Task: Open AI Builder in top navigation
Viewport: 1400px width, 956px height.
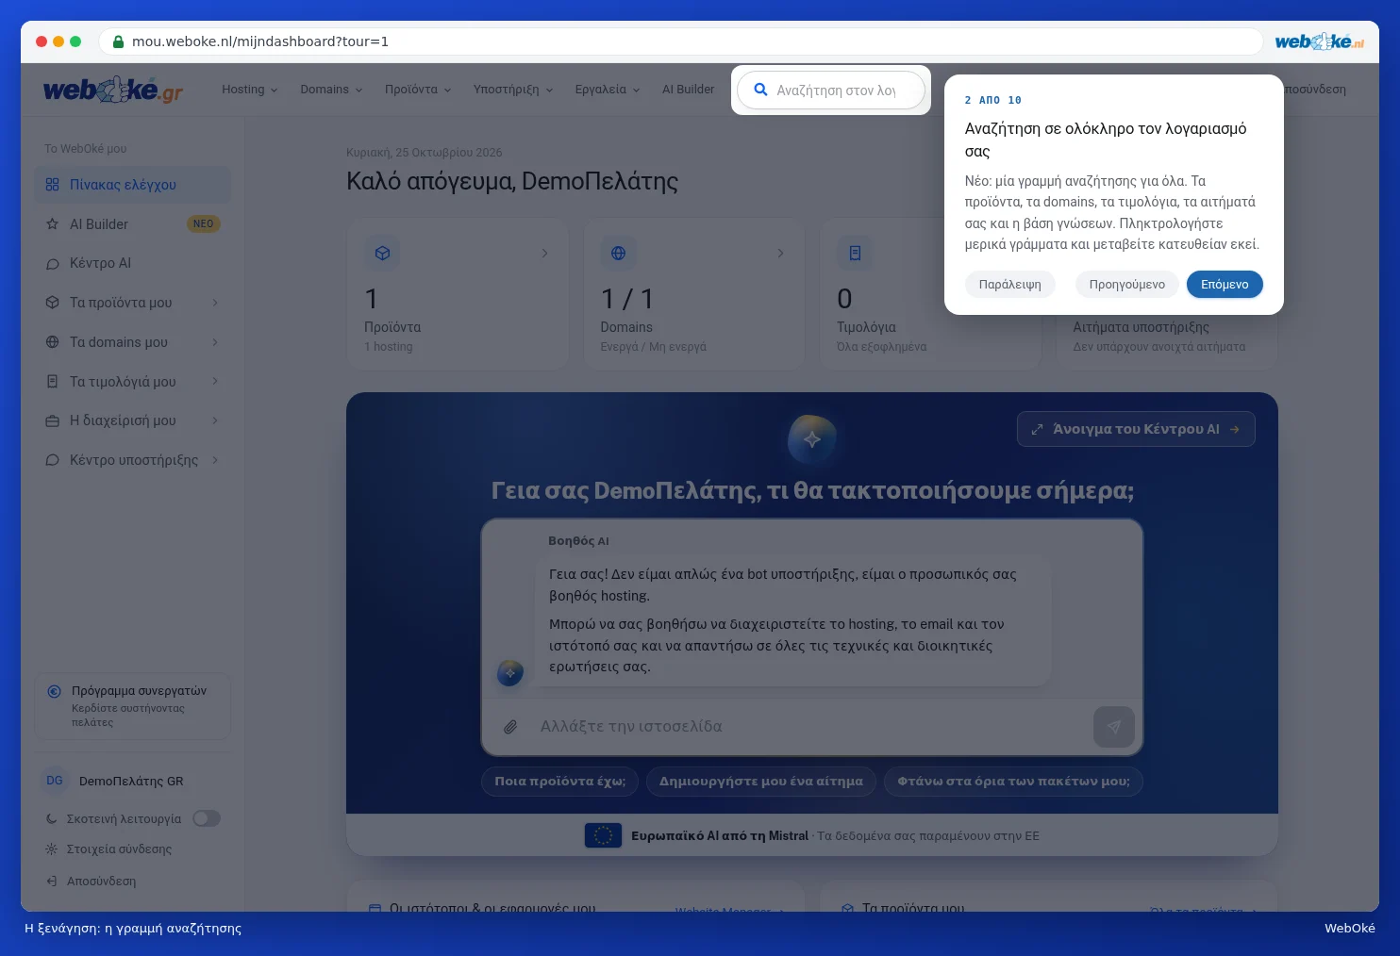Action: tap(689, 90)
